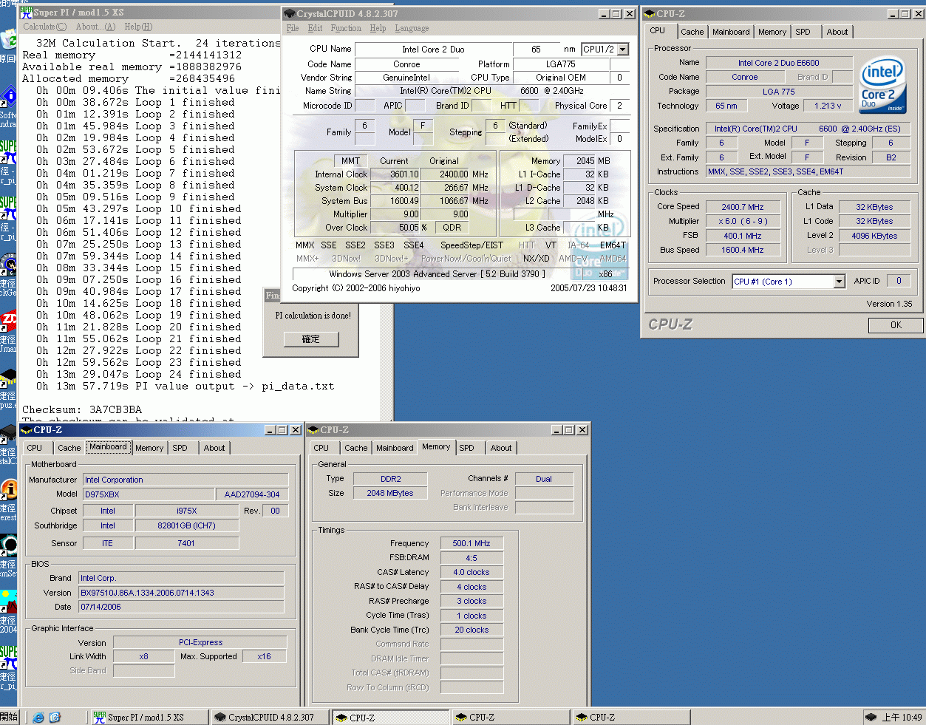Viewport: 926px width, 725px height.
Task: Open Edit menu in CrystalCPUID
Action: [316, 28]
